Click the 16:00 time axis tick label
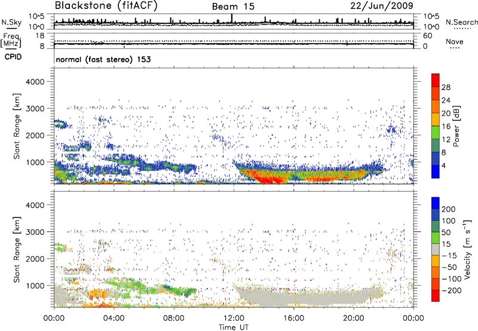478x331 pixels. click(294, 318)
